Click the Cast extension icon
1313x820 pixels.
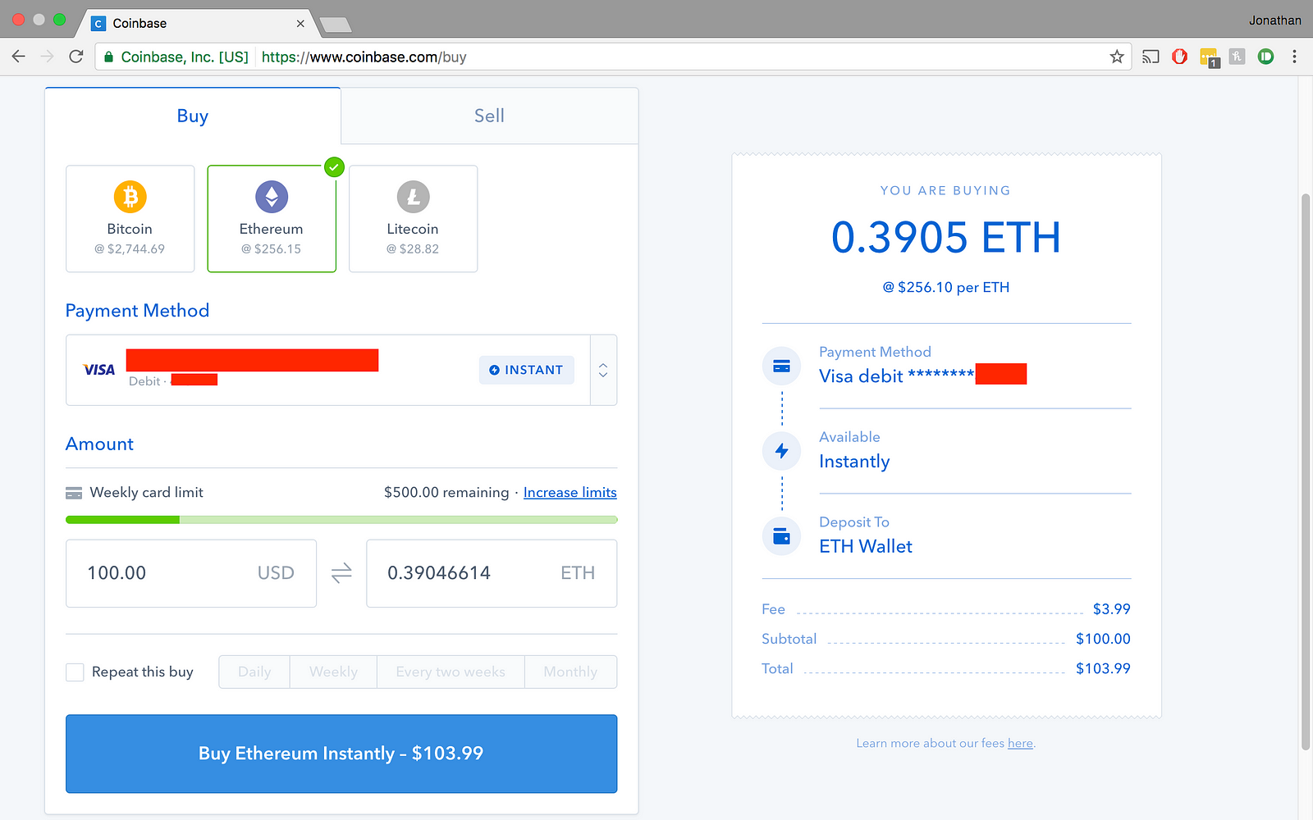pyautogui.click(x=1151, y=57)
